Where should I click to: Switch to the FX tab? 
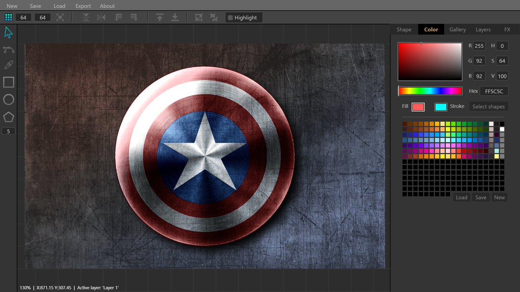(507, 29)
